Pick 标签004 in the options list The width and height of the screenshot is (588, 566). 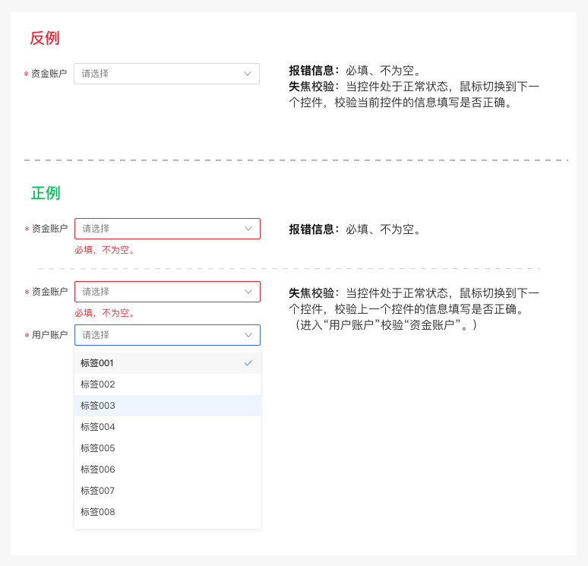(97, 427)
